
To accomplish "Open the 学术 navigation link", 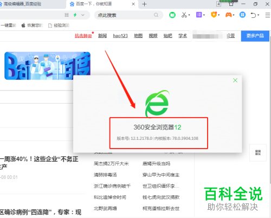I will click(183, 36).
